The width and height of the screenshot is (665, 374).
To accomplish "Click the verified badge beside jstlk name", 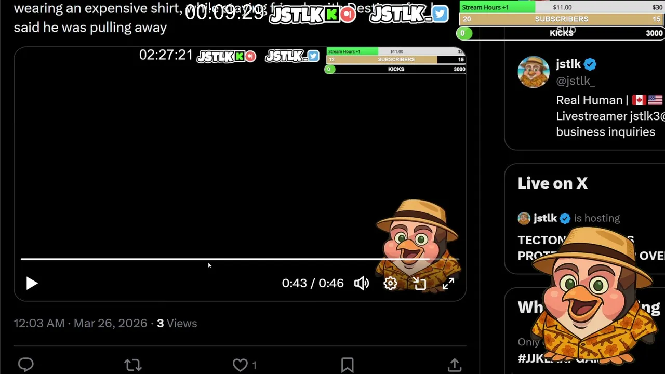I will [590, 64].
